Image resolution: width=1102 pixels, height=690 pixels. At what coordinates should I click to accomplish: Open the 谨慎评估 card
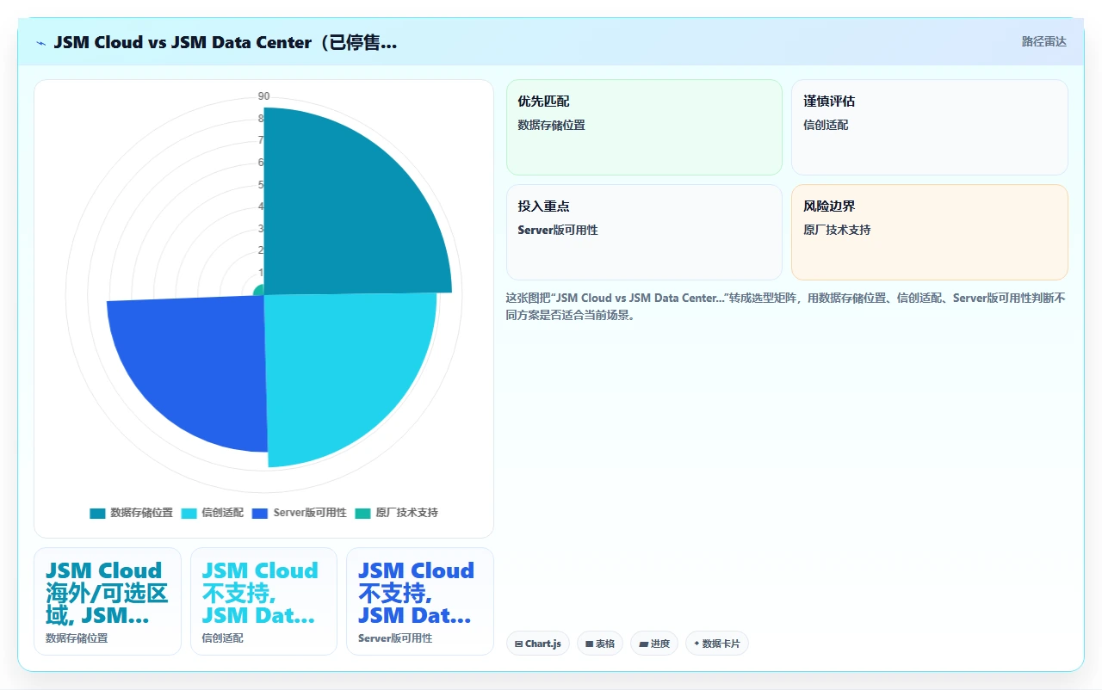930,127
